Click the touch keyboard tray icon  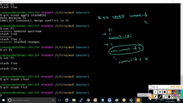(x=161, y=100)
